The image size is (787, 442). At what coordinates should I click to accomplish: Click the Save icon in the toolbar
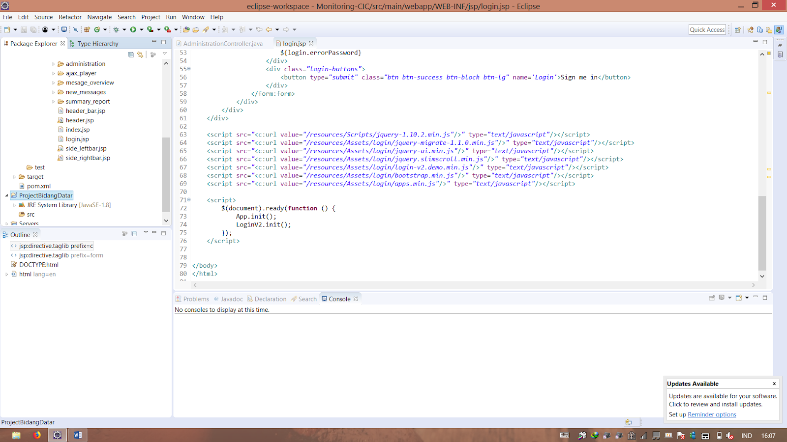pyautogui.click(x=25, y=29)
